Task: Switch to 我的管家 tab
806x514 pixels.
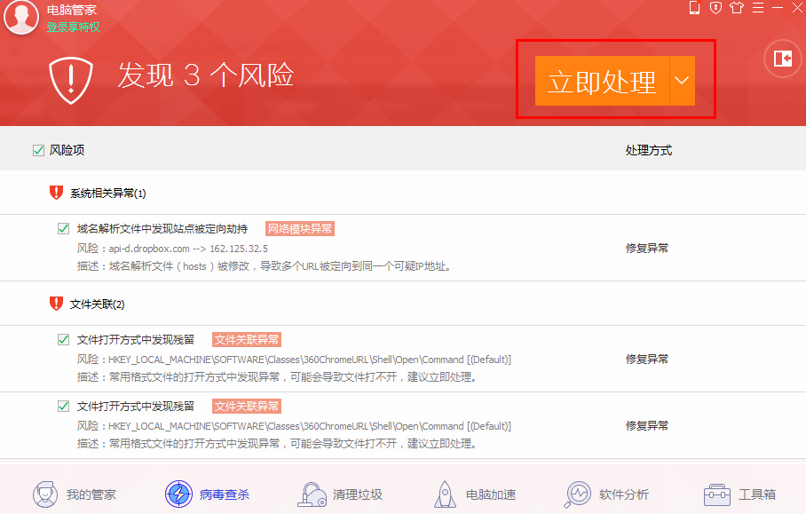Action: pos(75,494)
